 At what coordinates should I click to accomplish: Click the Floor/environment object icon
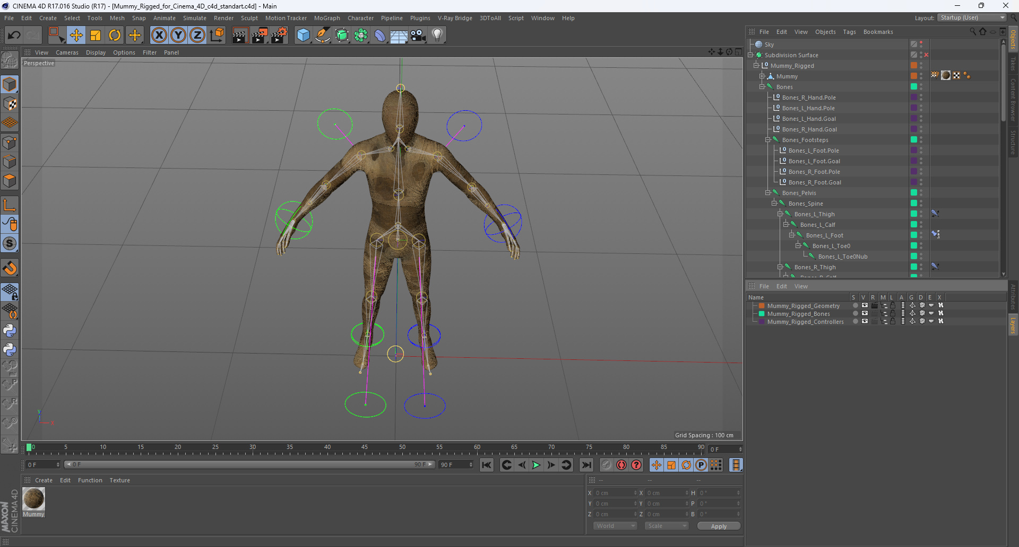pyautogui.click(x=399, y=36)
